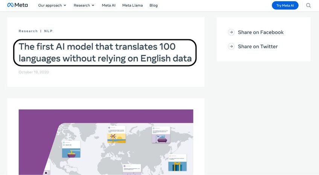Click the Research category label

pyautogui.click(x=28, y=31)
